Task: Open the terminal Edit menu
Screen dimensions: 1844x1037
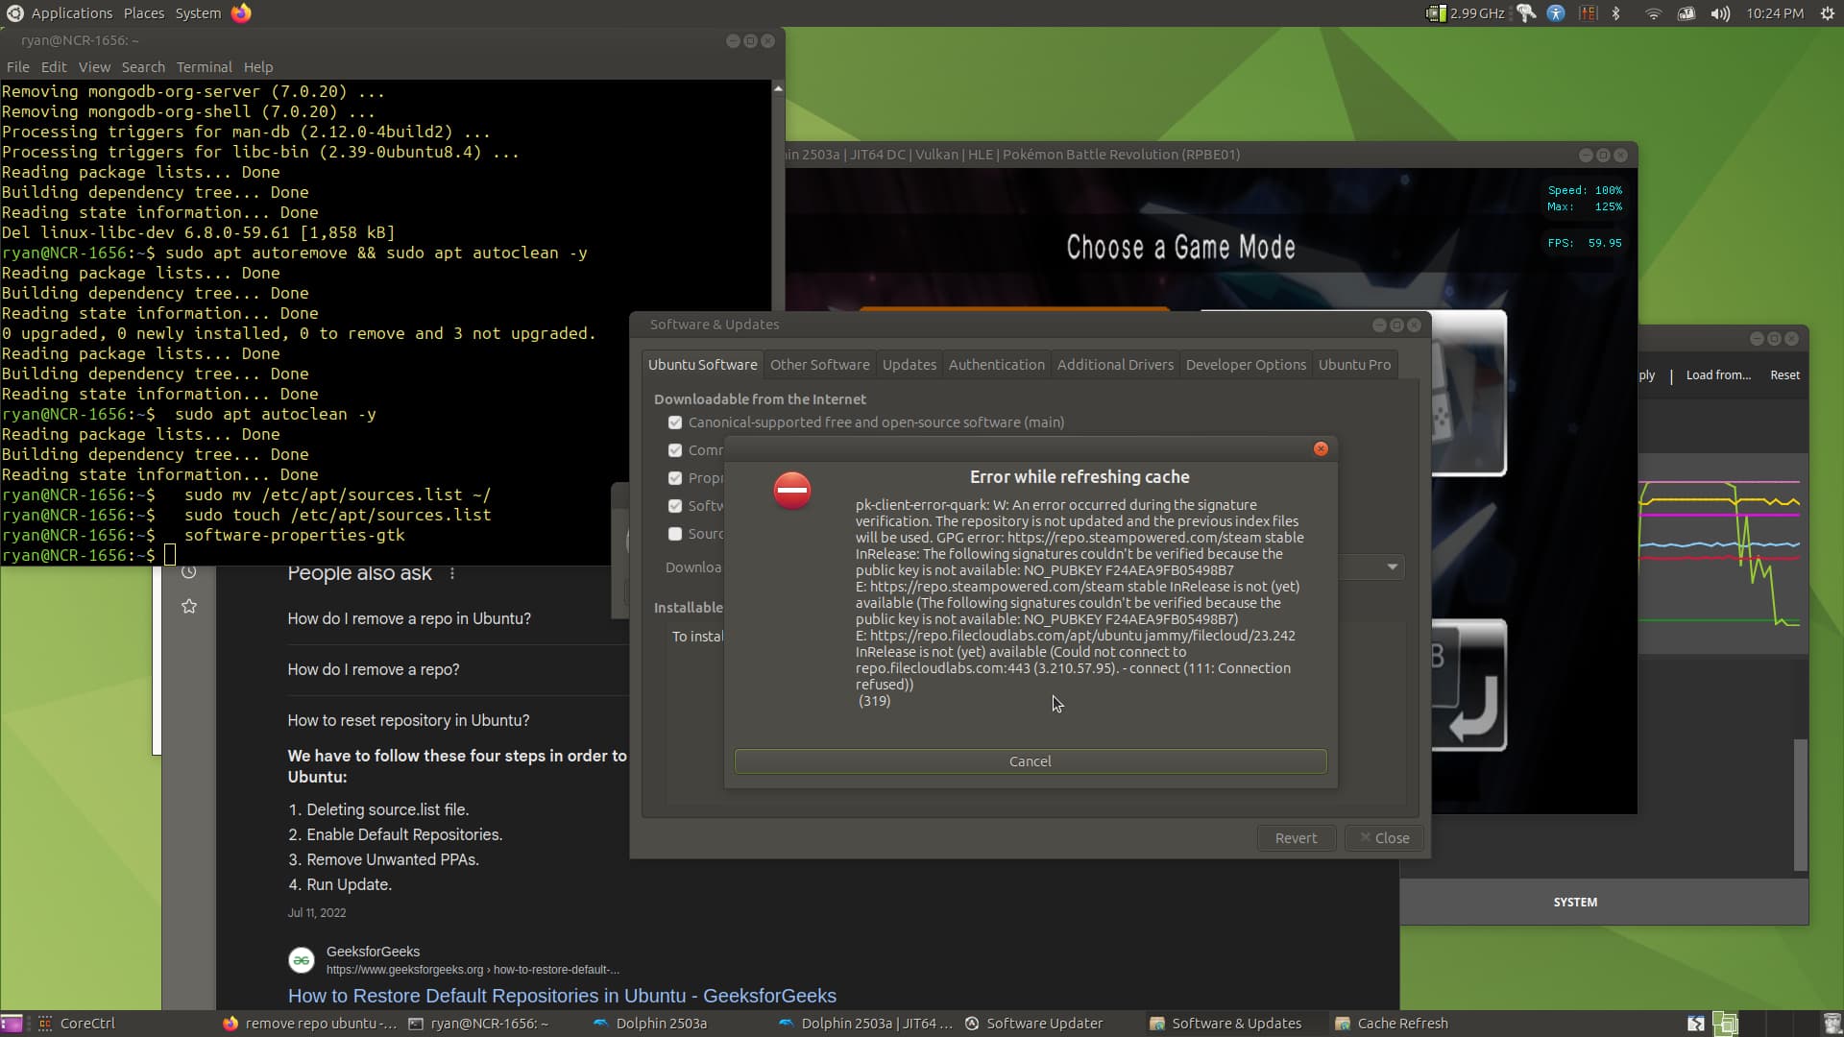Action: click(x=54, y=67)
